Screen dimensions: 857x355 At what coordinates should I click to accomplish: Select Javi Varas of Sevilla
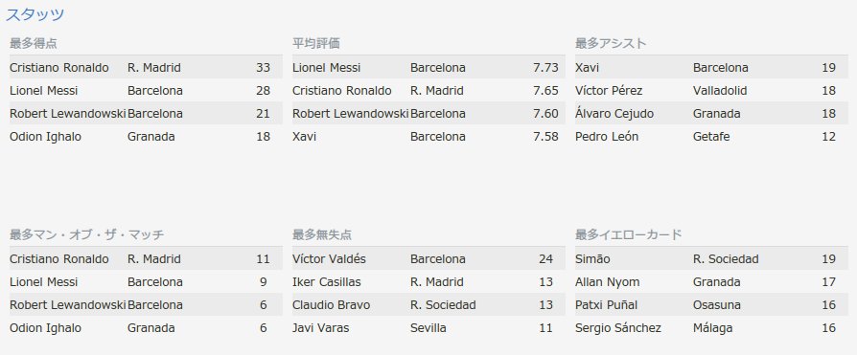pos(321,328)
